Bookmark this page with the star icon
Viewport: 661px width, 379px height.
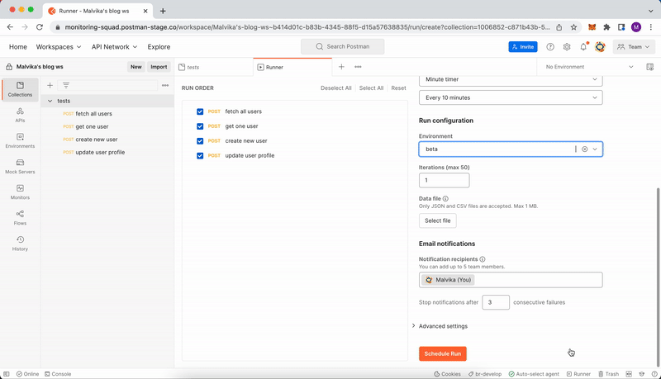click(573, 27)
